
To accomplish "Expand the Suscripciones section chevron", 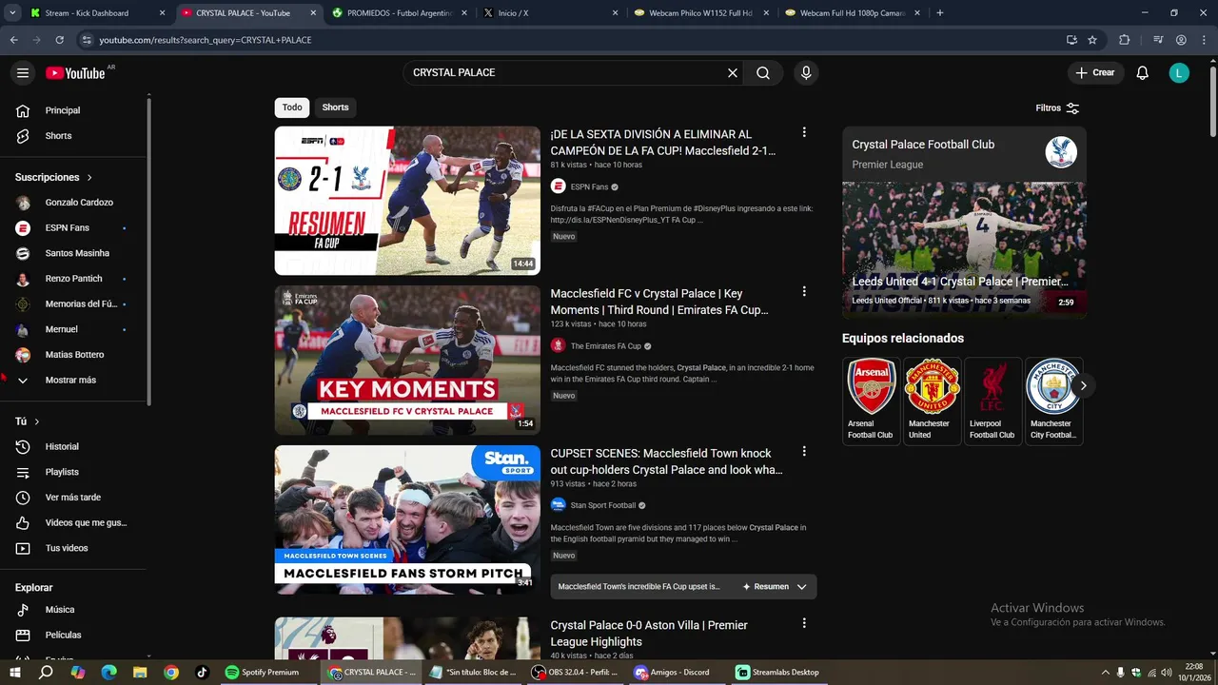I will point(89,178).
